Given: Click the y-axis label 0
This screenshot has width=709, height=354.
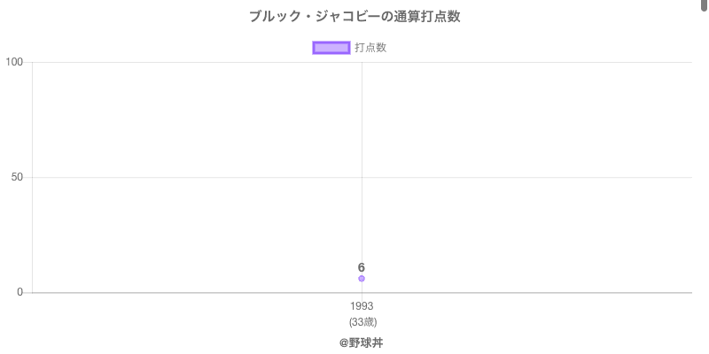Looking at the screenshot, I should [20, 293].
